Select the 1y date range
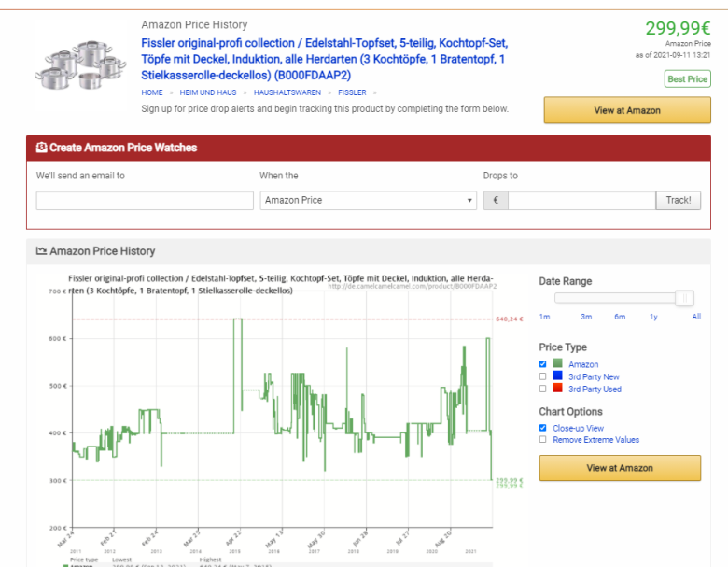728x567 pixels. [653, 317]
